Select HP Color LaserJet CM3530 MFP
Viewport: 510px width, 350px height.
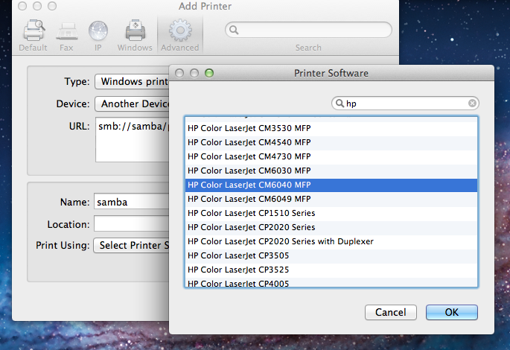[x=331, y=128]
